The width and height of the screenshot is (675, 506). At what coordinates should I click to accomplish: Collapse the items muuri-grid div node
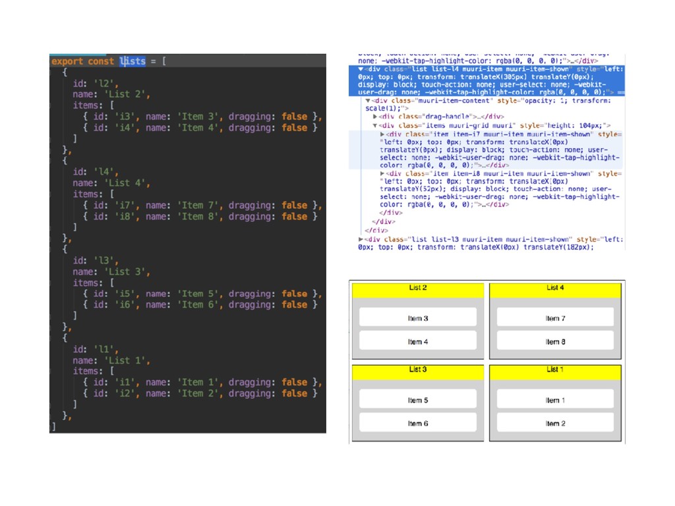point(375,126)
